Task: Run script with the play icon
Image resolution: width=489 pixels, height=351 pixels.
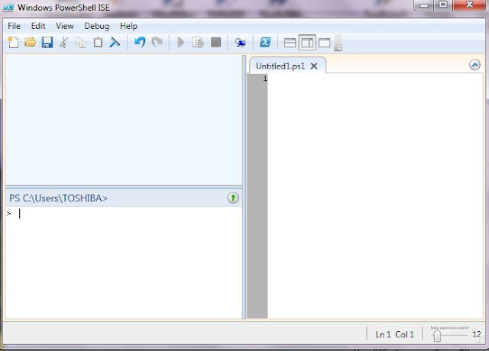Action: (180, 43)
